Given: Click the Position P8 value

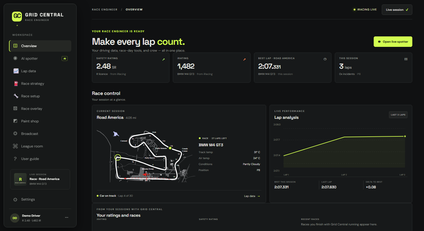Looking at the screenshot, I should coord(258,170).
